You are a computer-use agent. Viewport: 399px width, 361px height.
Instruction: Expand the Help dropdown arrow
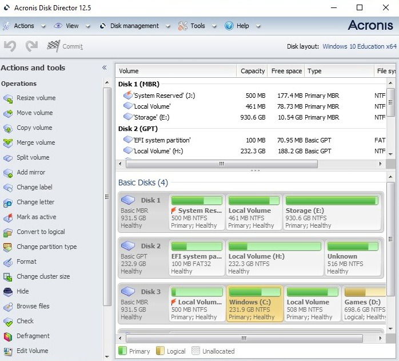[x=258, y=26]
